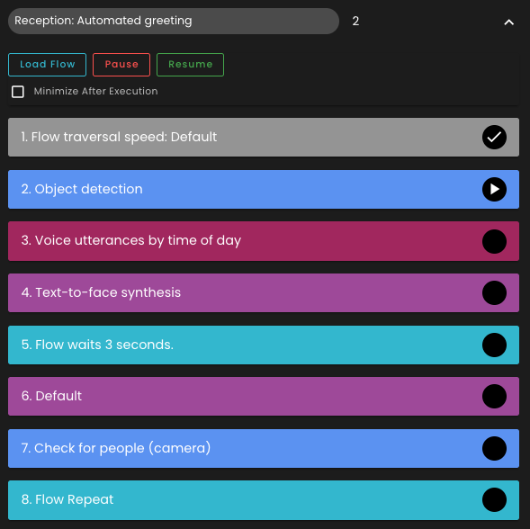The width and height of the screenshot is (530, 529).
Task: Click the status circle on Flow waits 3 seconds
Action: click(x=494, y=345)
